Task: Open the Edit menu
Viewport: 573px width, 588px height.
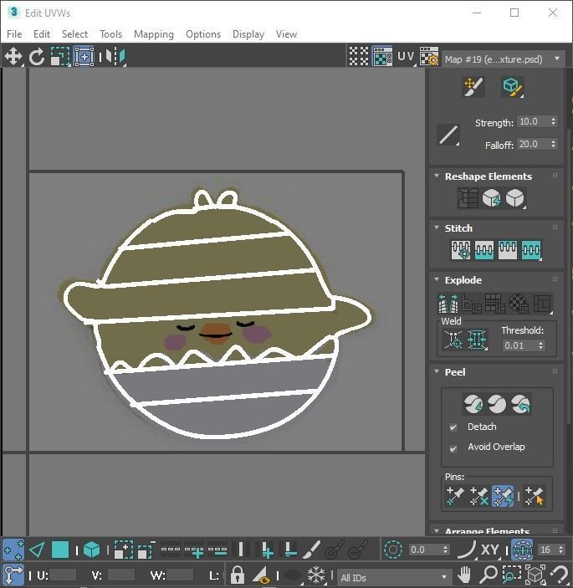Action: click(x=42, y=34)
